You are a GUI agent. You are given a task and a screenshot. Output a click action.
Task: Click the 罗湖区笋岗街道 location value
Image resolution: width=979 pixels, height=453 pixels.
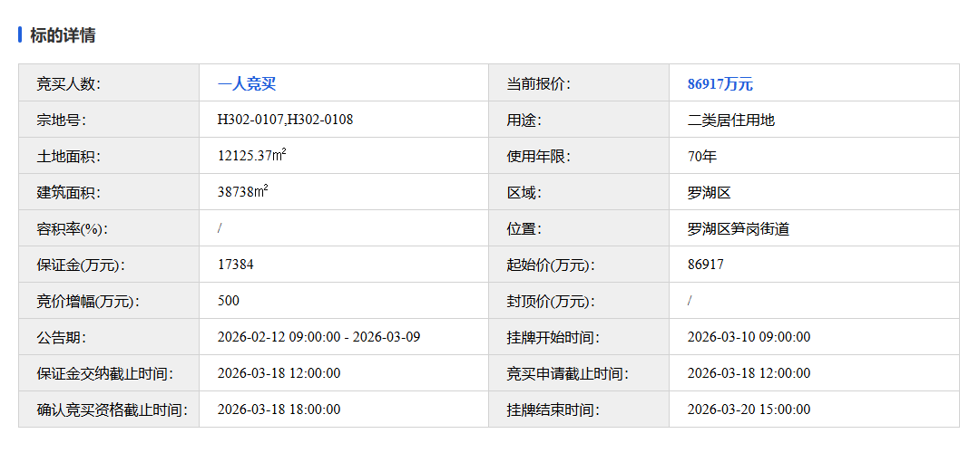[x=738, y=228]
